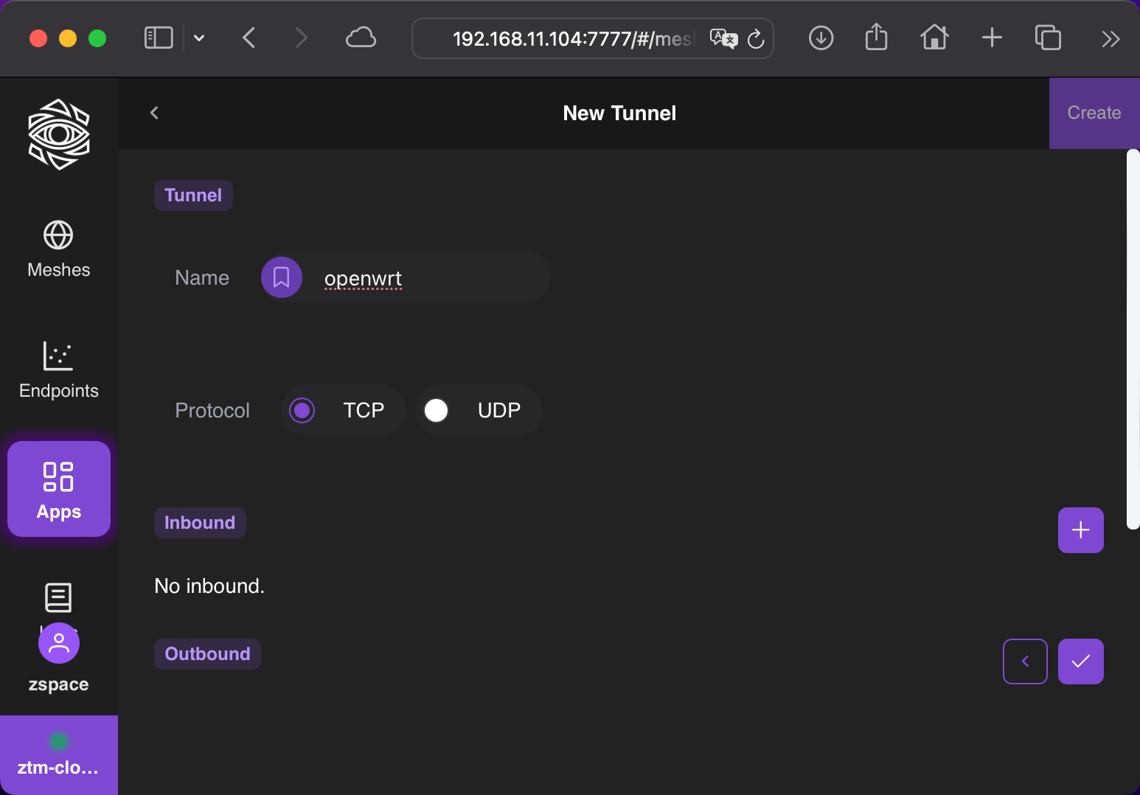Toggle the Safari sidebar panel
1140x795 pixels.
point(159,38)
